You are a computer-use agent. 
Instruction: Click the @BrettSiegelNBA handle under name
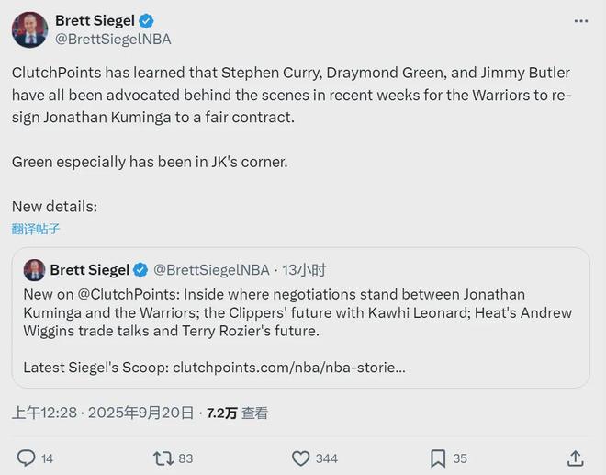click(113, 40)
